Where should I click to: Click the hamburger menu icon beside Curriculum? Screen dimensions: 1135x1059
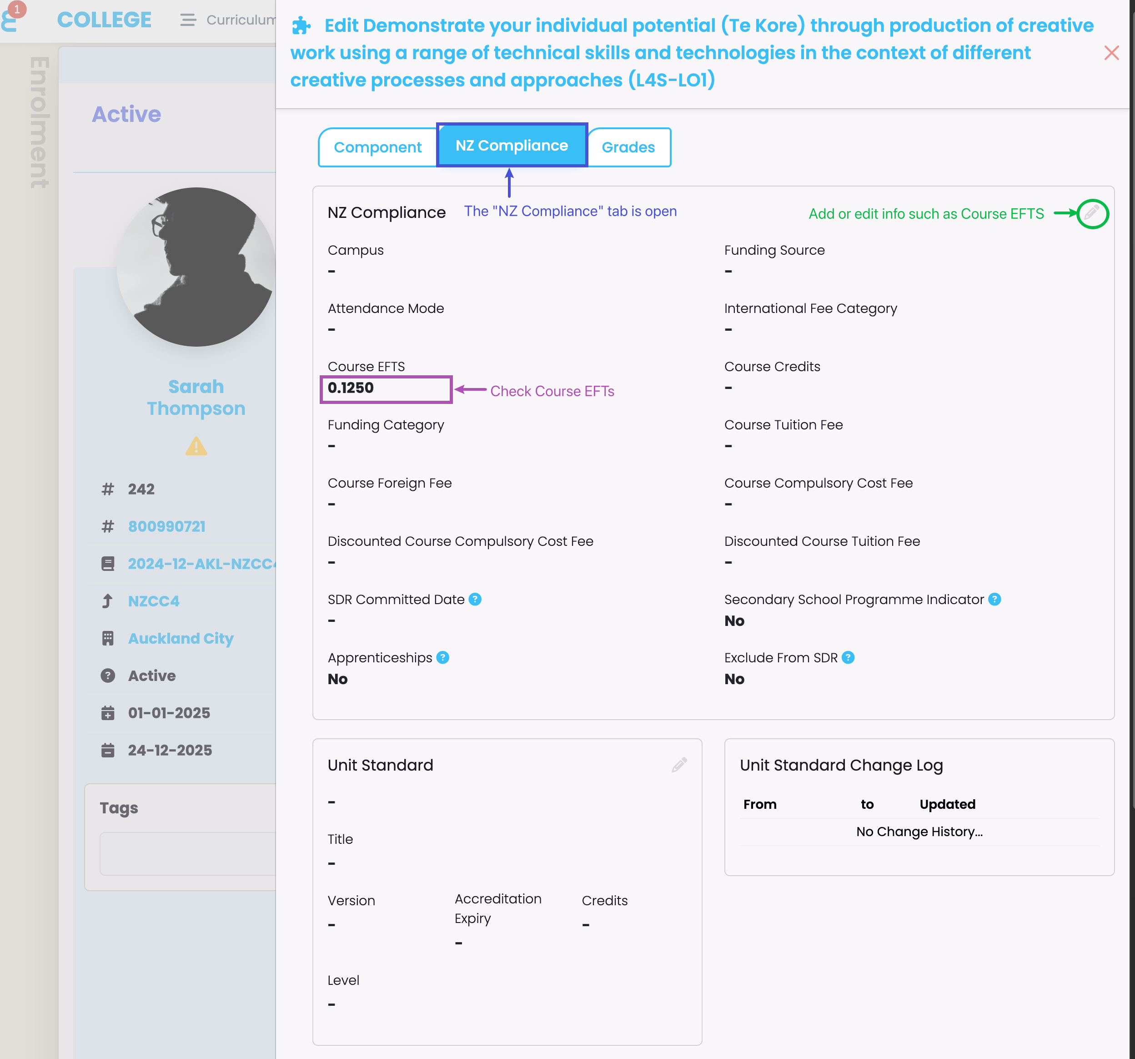(188, 20)
